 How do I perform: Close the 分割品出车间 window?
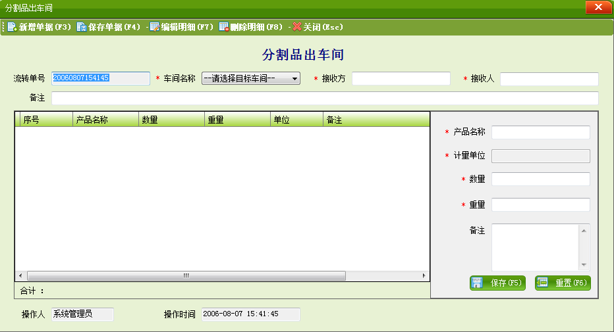[598, 7]
